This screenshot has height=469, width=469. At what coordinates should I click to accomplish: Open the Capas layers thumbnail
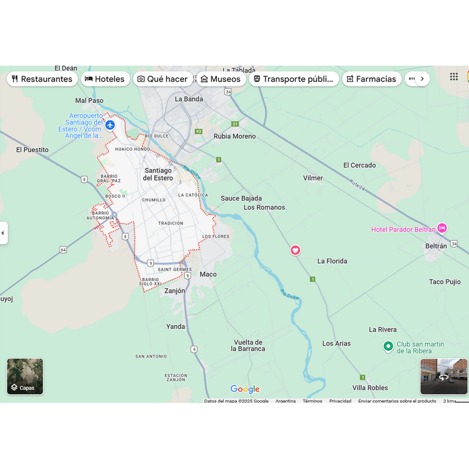25,376
